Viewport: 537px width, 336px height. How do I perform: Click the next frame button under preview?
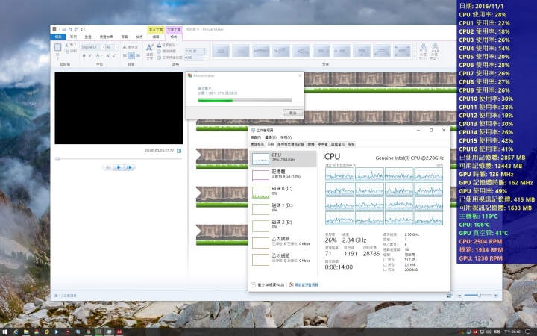[129, 167]
